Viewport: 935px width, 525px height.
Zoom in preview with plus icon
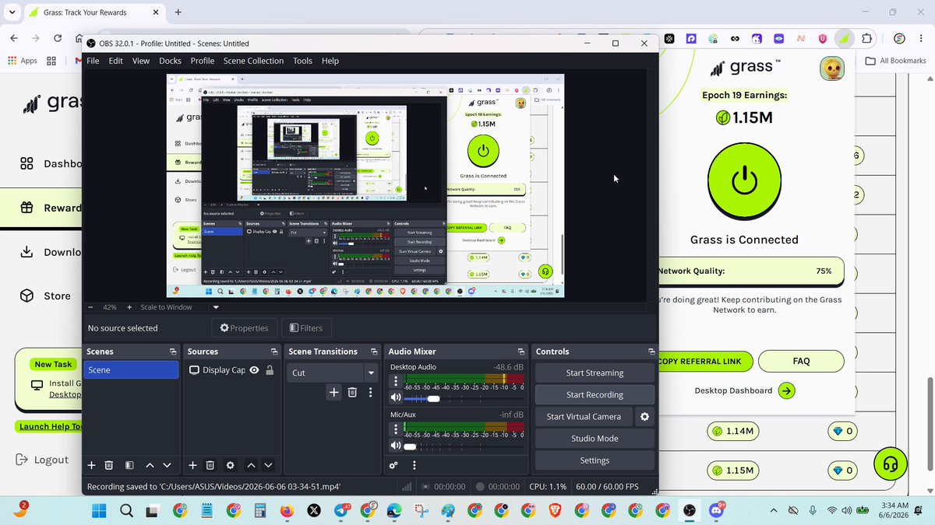point(129,307)
